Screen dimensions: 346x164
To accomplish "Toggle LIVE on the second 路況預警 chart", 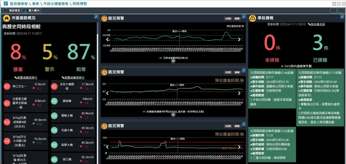I will pos(228,72).
